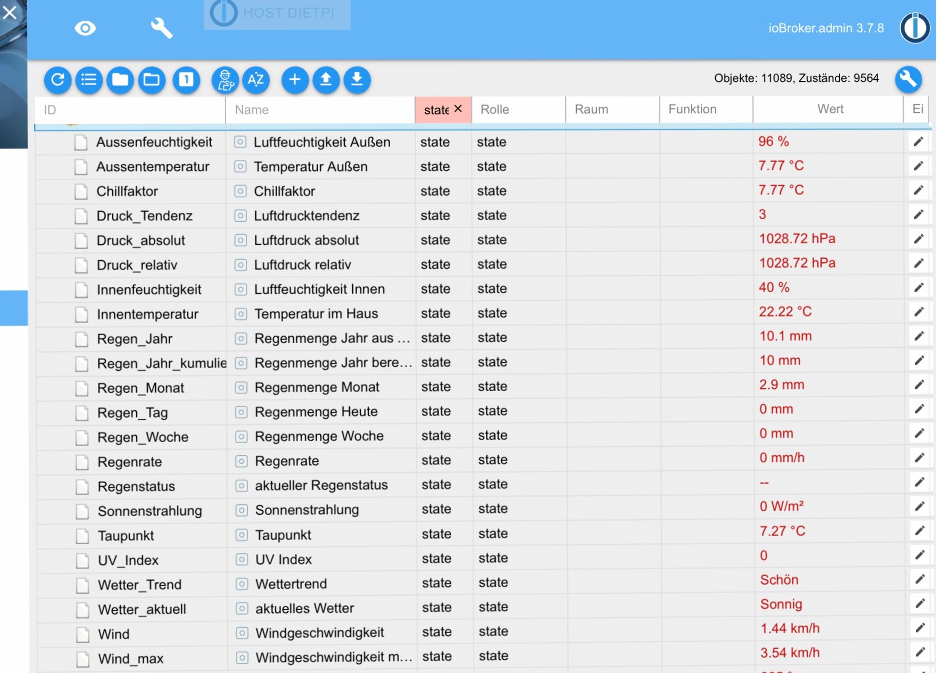This screenshot has width=936, height=673.
Task: Edit the Druck_absolut object with pencil
Action: [x=918, y=239]
